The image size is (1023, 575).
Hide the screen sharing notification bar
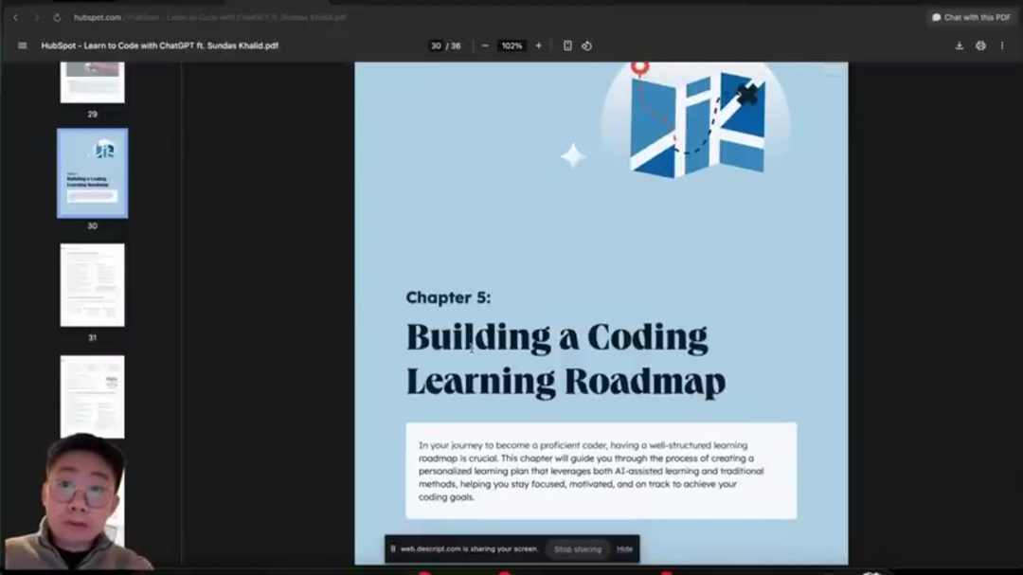click(624, 549)
